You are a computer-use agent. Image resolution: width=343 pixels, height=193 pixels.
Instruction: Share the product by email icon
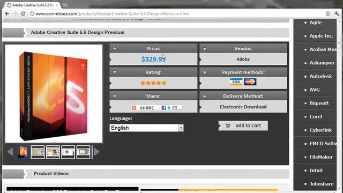coord(175,108)
